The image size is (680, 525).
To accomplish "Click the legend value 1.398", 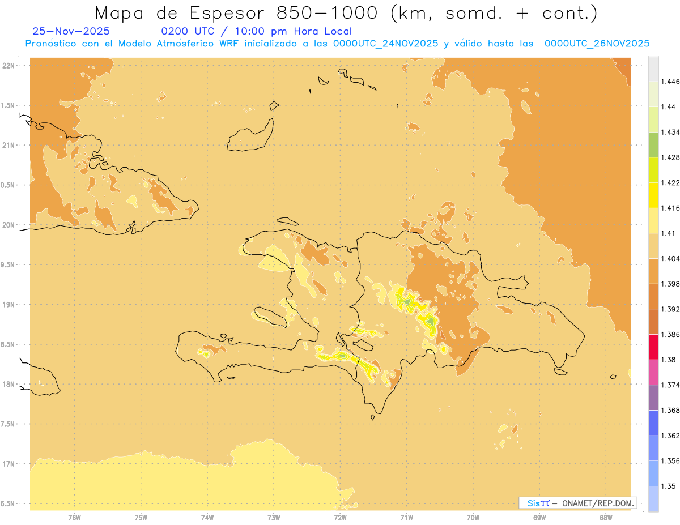I will 670,284.
